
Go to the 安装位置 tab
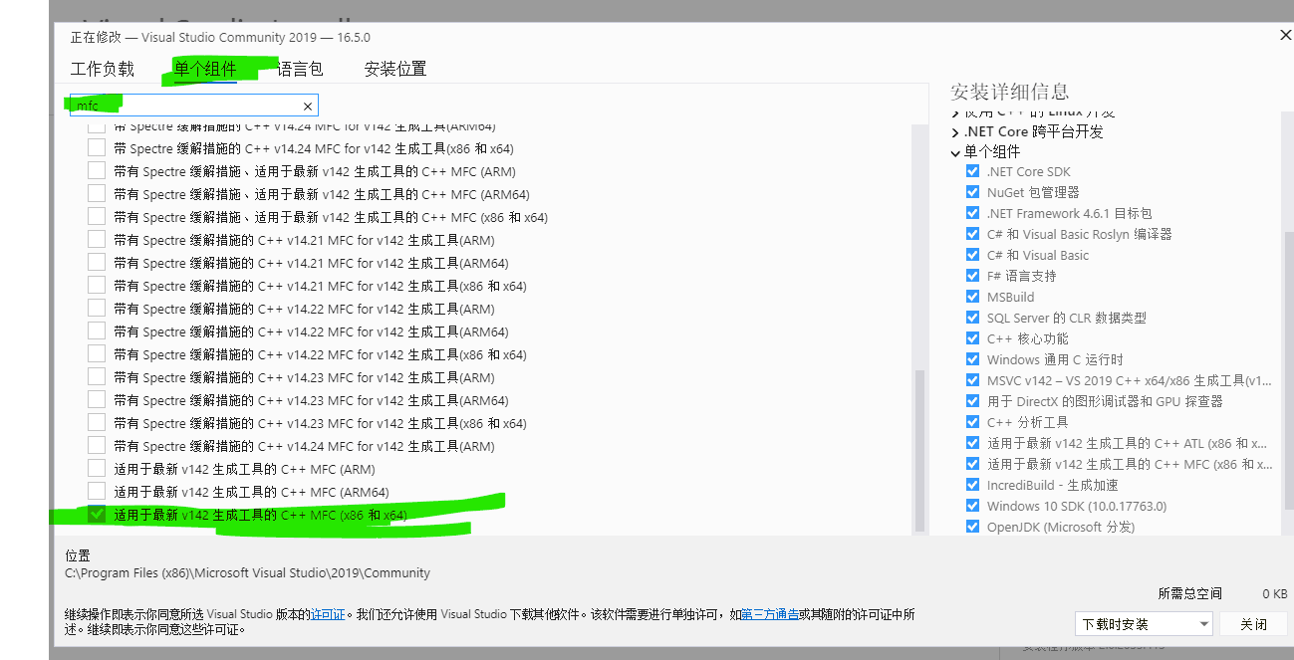[x=395, y=69]
